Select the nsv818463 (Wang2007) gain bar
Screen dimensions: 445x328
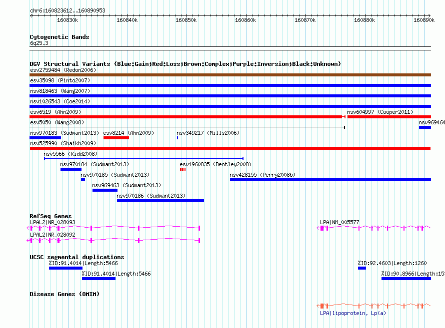(x=230, y=96)
